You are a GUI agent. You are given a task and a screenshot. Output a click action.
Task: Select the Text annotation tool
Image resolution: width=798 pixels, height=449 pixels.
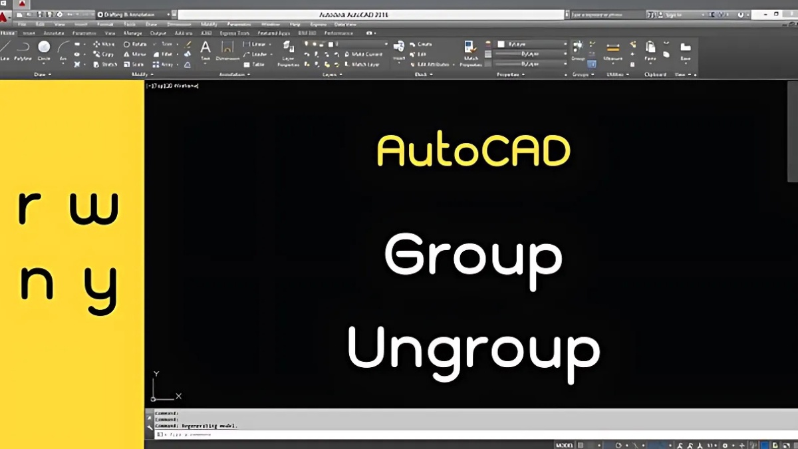tap(205, 51)
